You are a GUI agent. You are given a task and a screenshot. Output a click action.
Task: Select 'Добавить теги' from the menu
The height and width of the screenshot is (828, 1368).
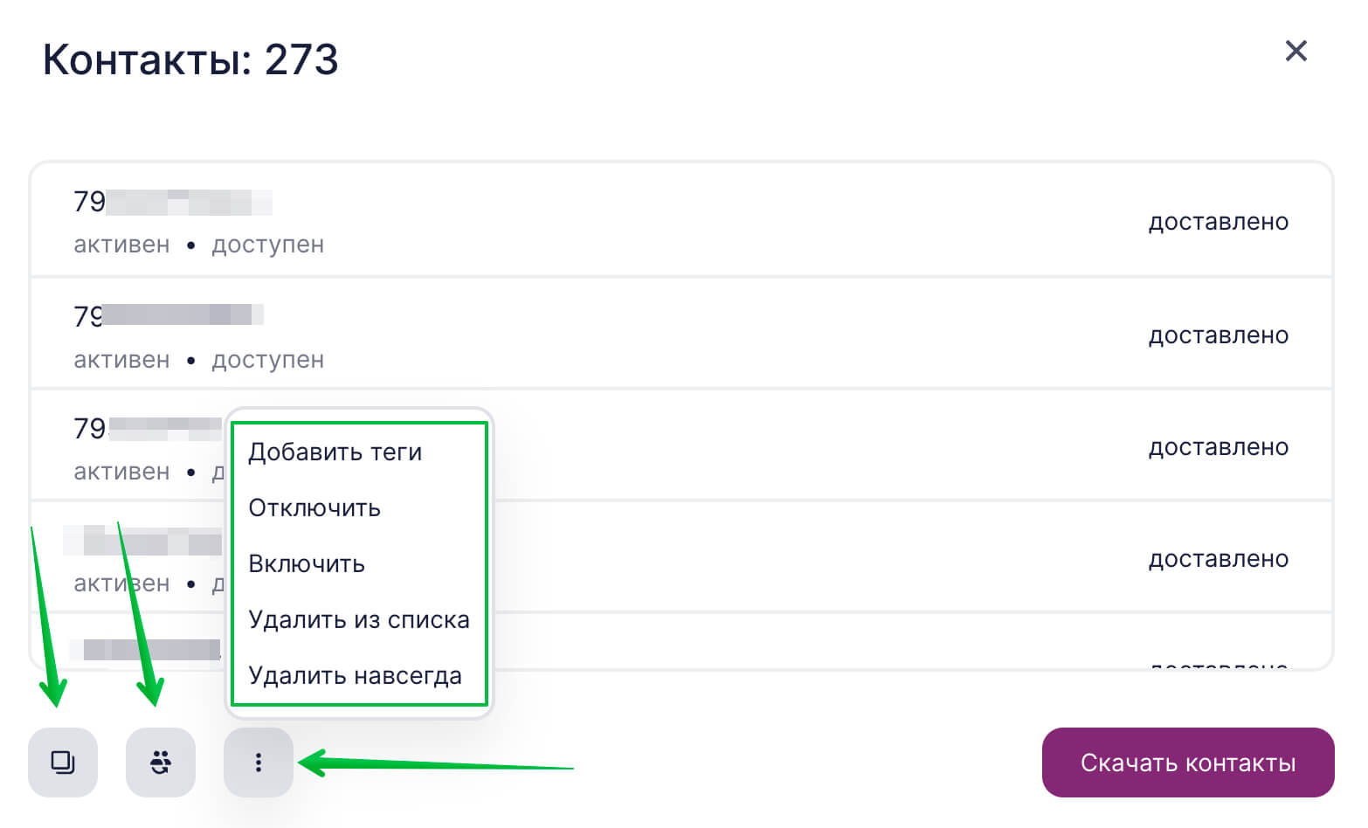[335, 452]
